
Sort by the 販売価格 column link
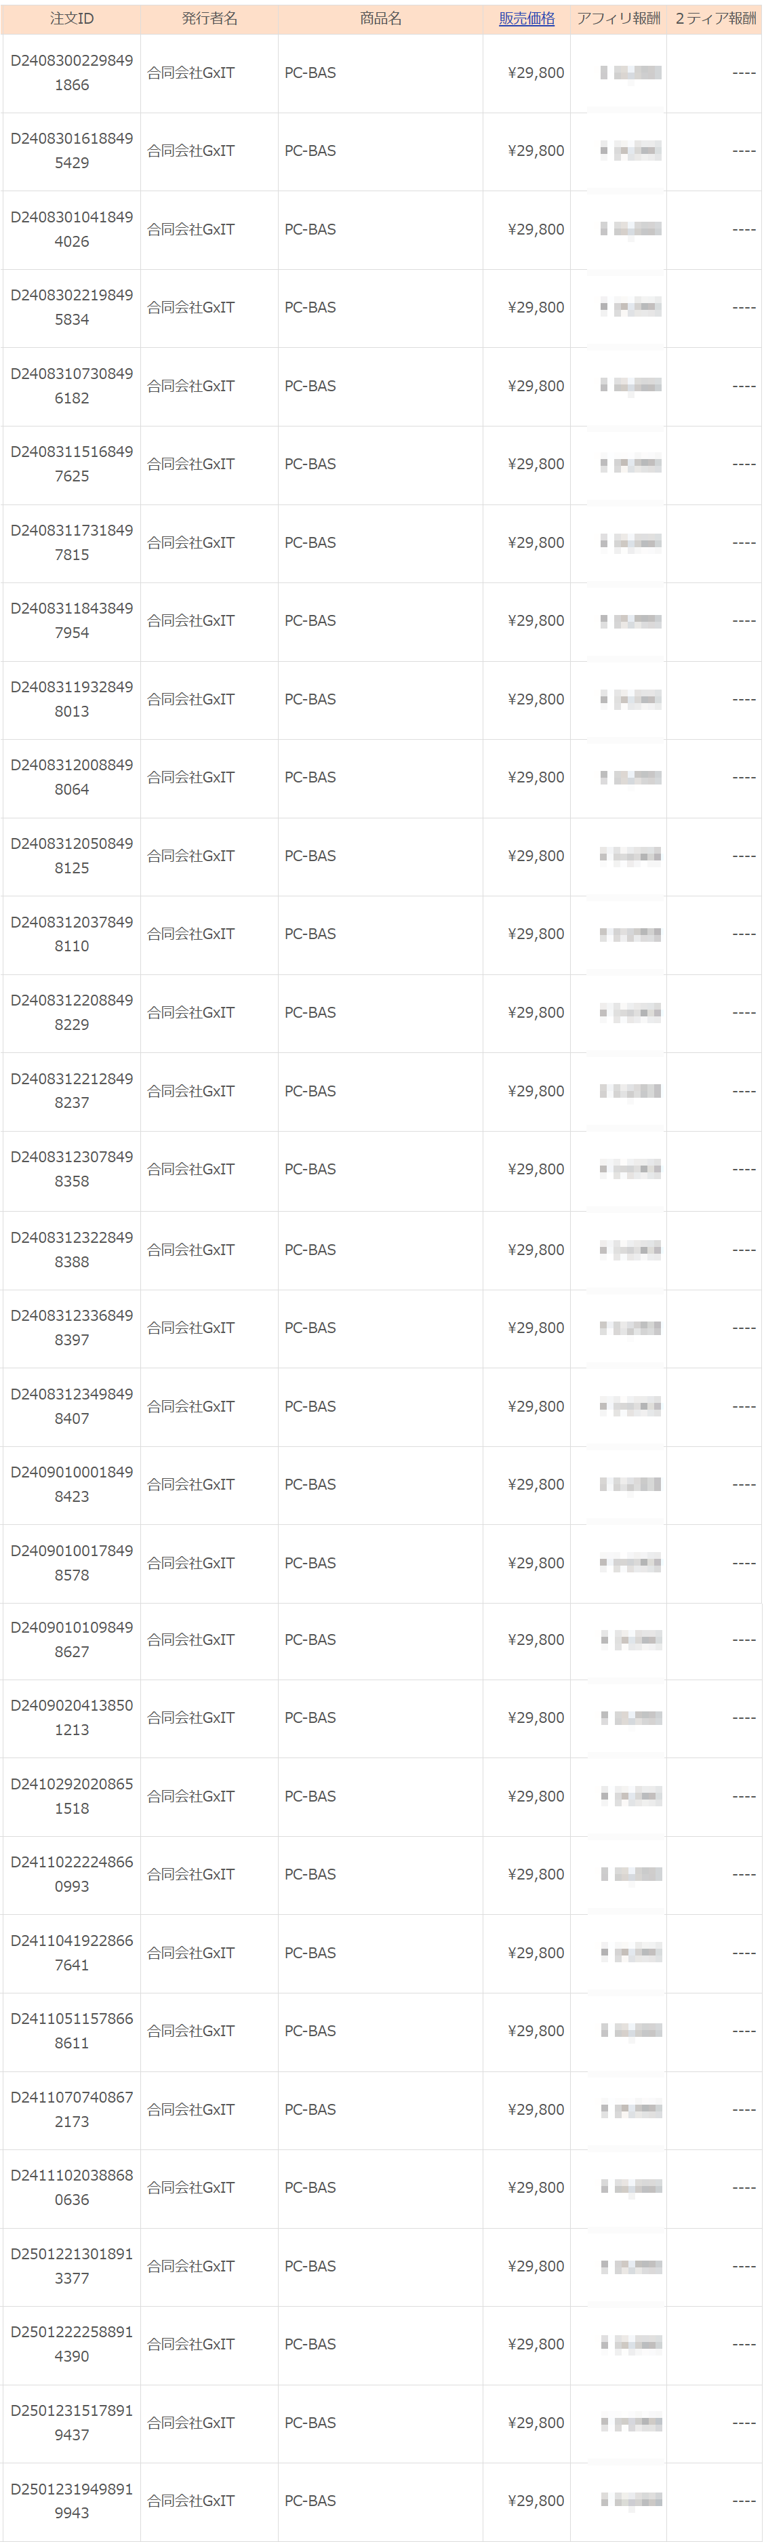coord(526,19)
